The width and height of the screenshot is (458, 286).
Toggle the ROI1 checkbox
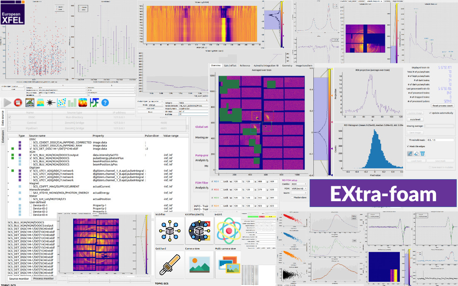pyautogui.click(x=212, y=181)
